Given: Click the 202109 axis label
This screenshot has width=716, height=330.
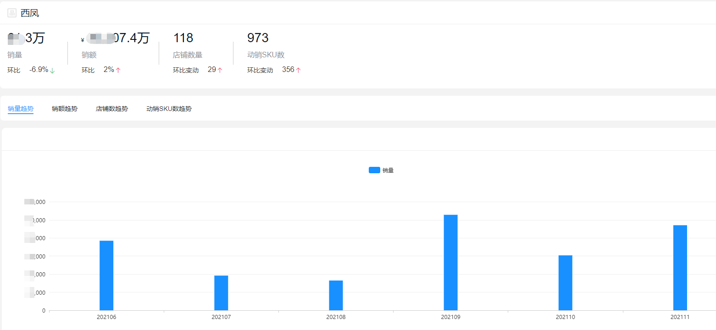Looking at the screenshot, I should pos(450,317).
